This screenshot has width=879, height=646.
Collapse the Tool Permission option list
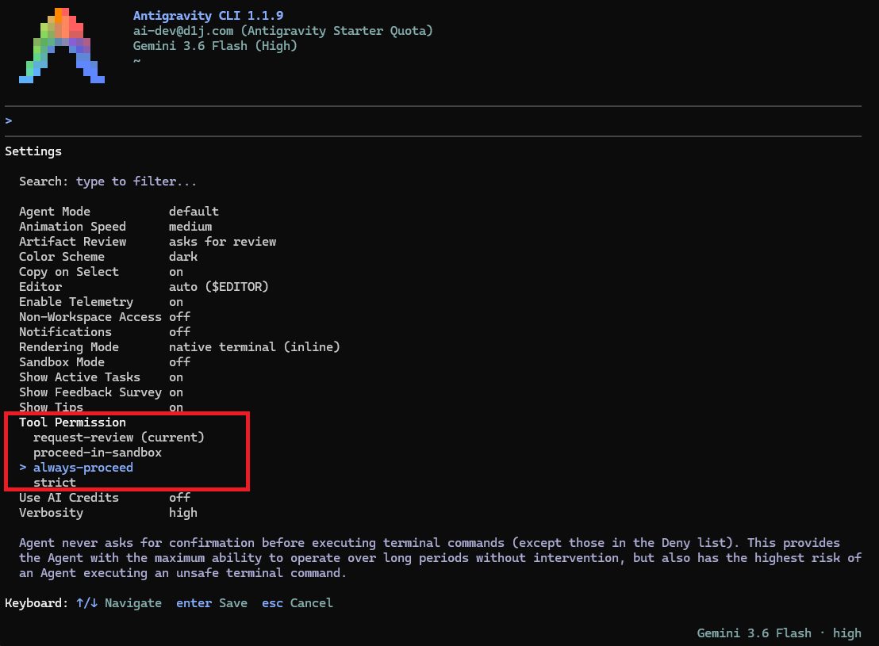72,422
